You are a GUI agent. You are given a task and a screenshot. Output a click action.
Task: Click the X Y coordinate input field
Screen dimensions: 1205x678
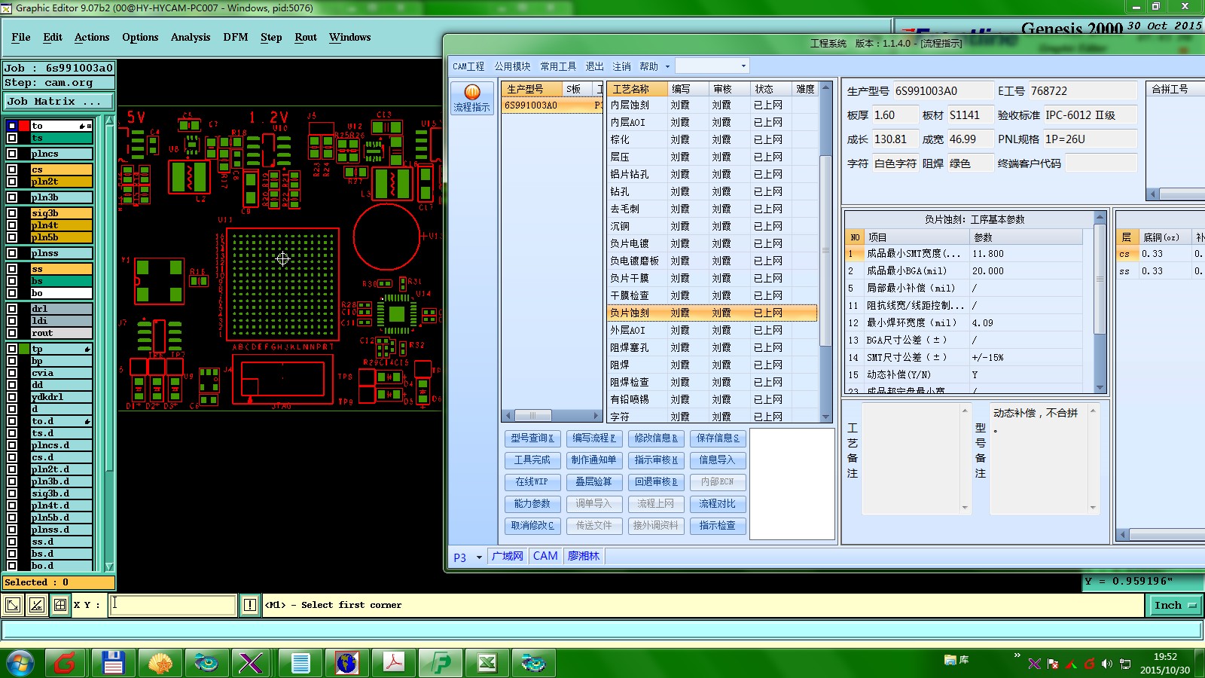(x=173, y=605)
